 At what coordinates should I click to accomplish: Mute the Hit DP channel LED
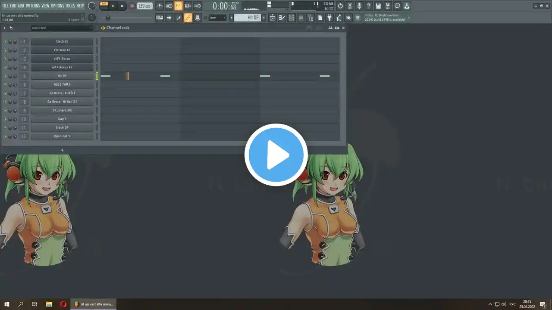[5, 76]
